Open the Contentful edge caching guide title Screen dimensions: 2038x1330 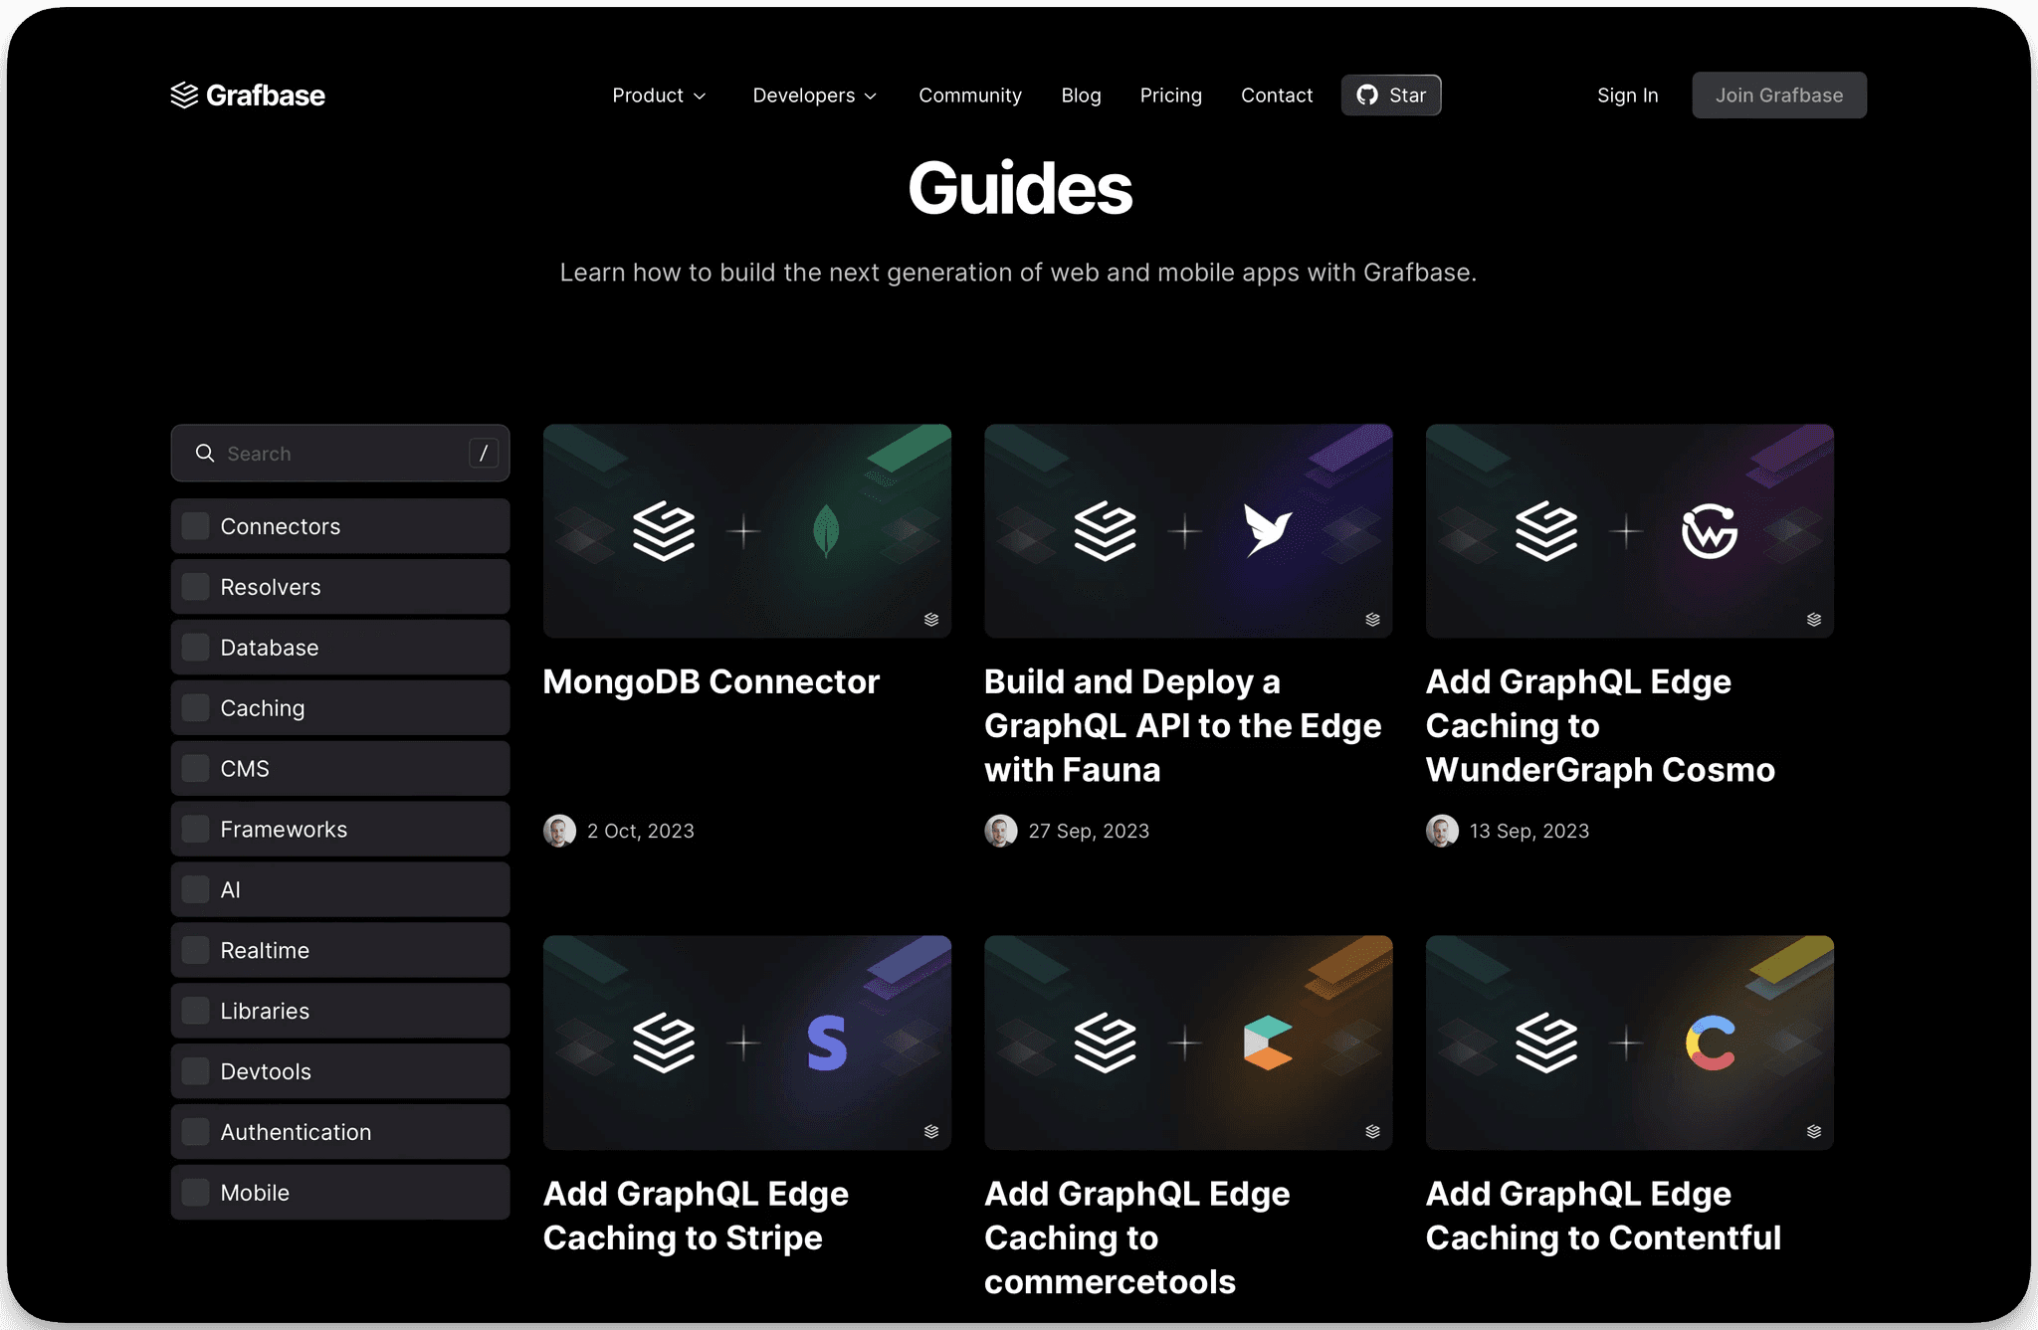point(1603,1216)
